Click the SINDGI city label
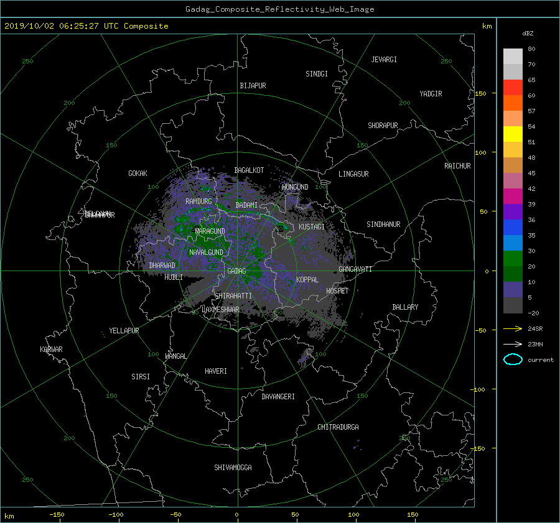 pos(317,74)
